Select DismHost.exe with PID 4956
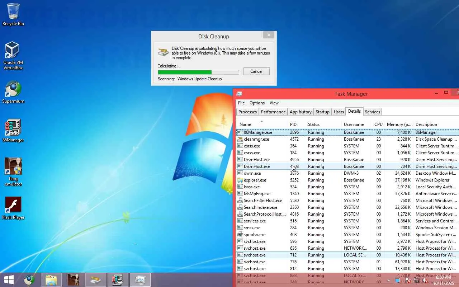This screenshot has width=459, height=287. pos(257,160)
